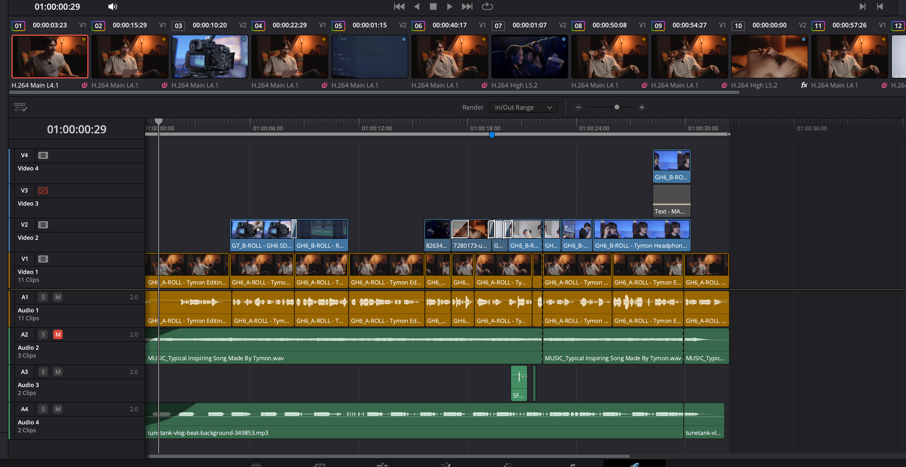Viewport: 906px width, 467px height.
Task: Start playback with the play button
Action: pos(450,6)
